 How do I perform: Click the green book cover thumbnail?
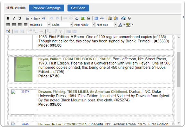[x=23, y=69]
